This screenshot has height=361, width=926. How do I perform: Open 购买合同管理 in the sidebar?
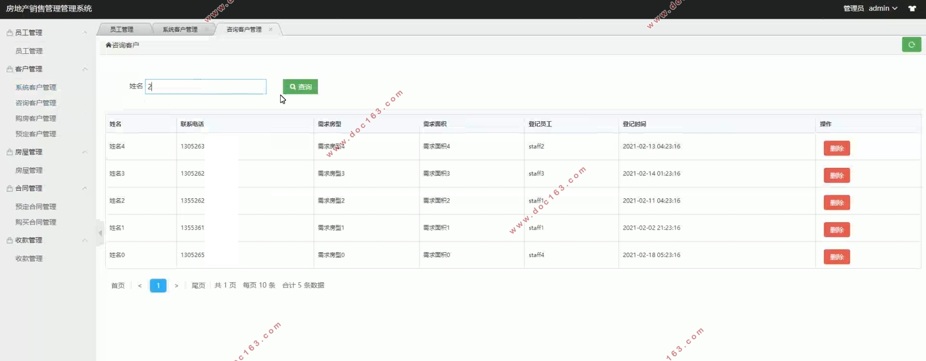36,222
